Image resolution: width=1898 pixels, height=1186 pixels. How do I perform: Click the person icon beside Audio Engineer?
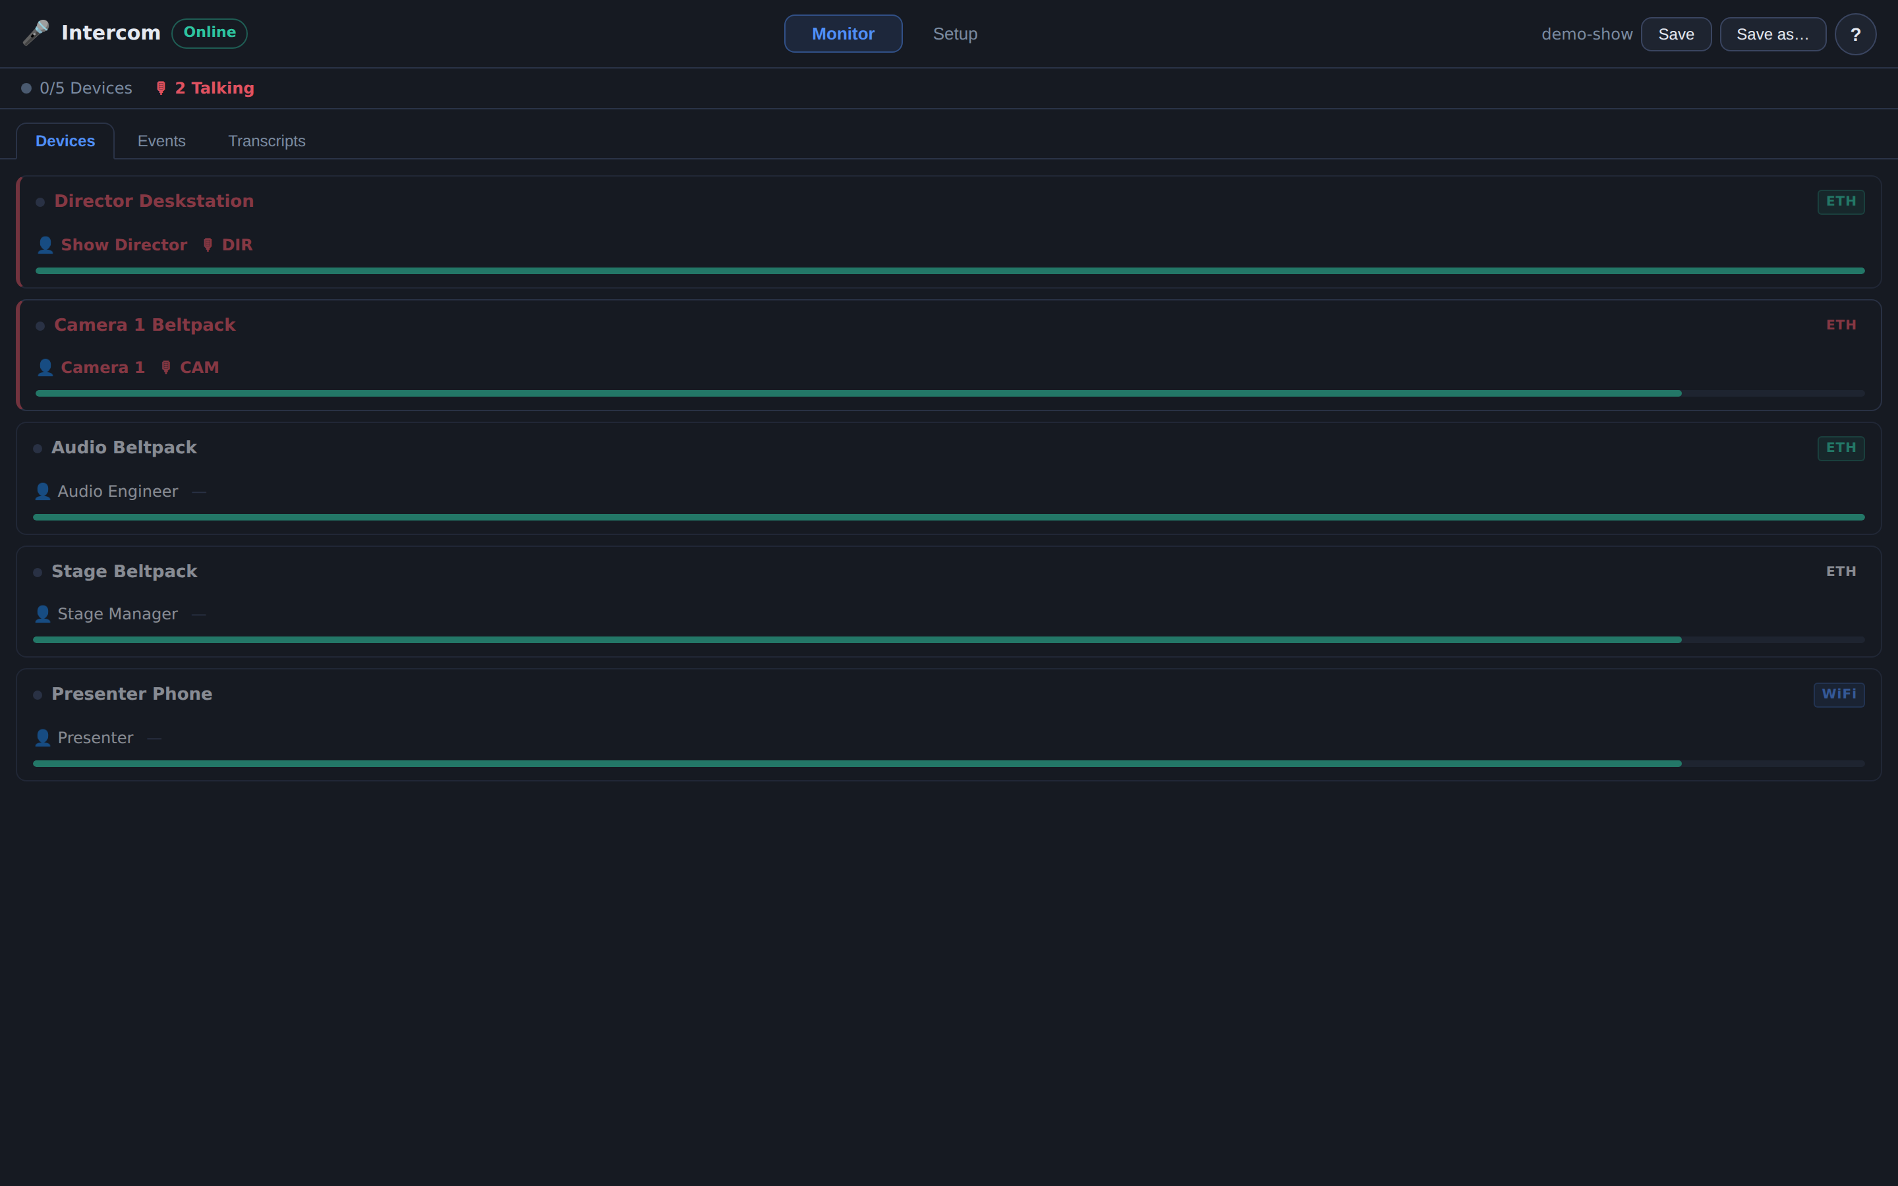pyautogui.click(x=42, y=491)
